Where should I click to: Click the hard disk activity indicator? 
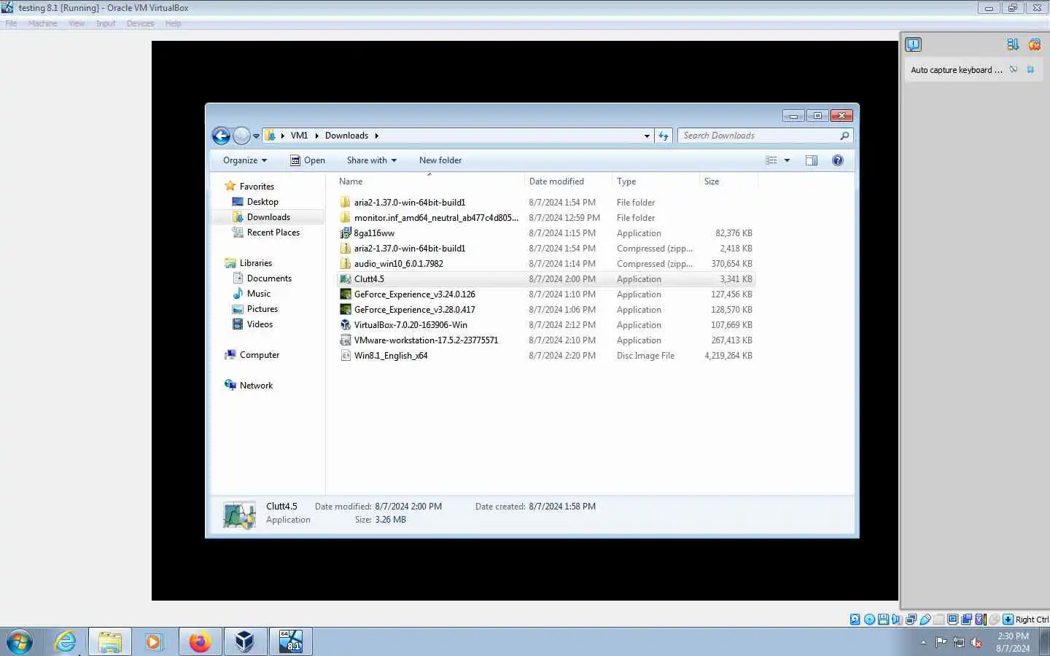click(x=855, y=620)
